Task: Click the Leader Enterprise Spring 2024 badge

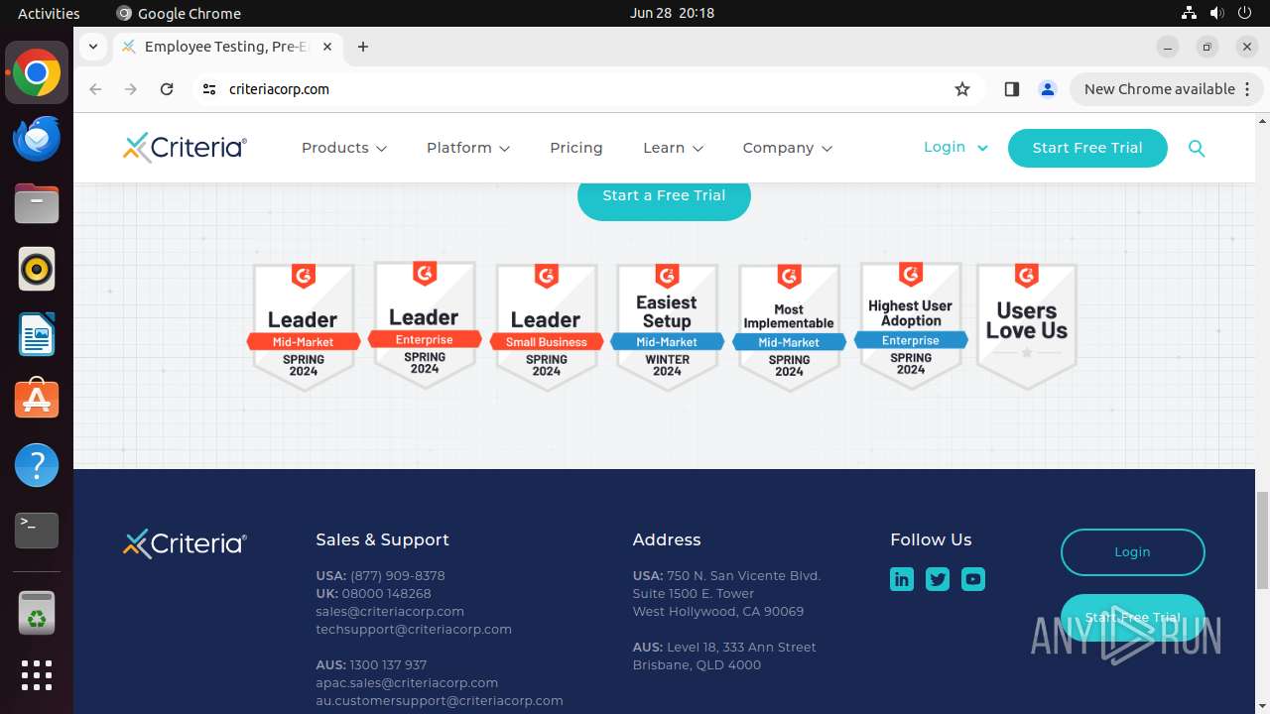Action: (x=425, y=325)
